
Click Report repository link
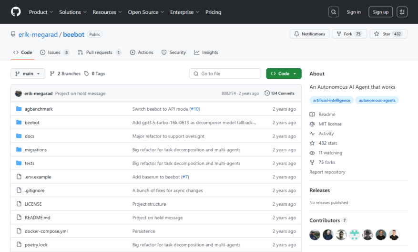tap(327, 172)
